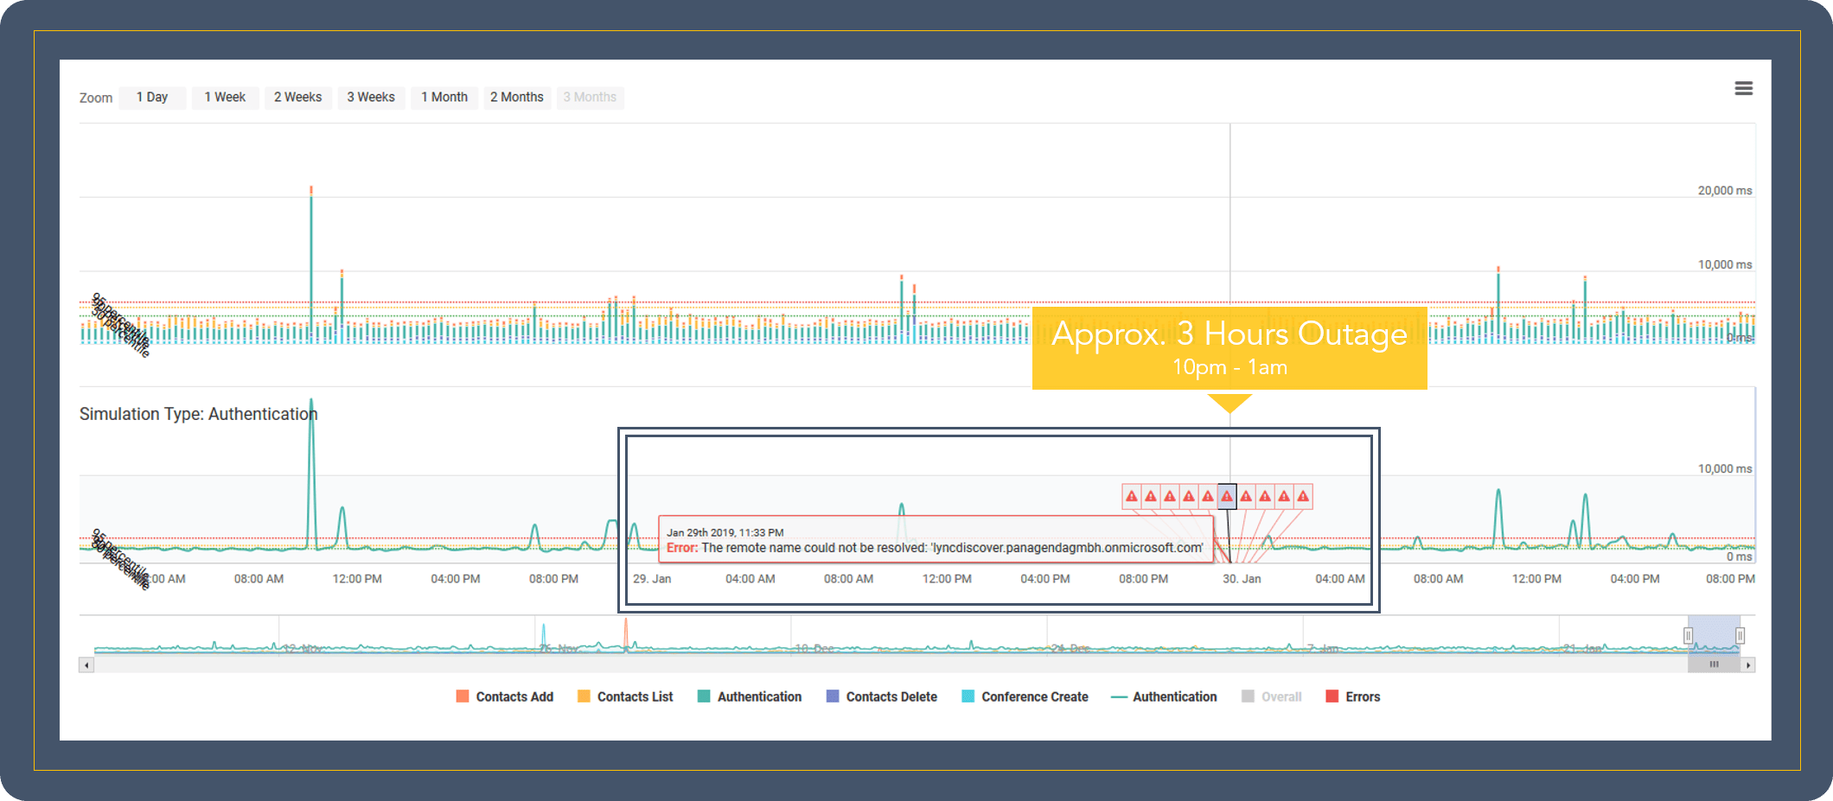Hide the Contacts List series in legend
The width and height of the screenshot is (1833, 801).
[625, 696]
